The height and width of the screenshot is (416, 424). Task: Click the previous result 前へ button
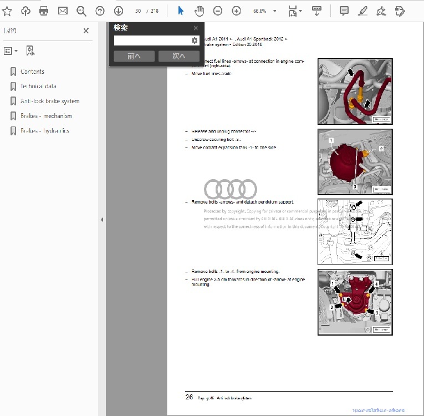tap(134, 56)
